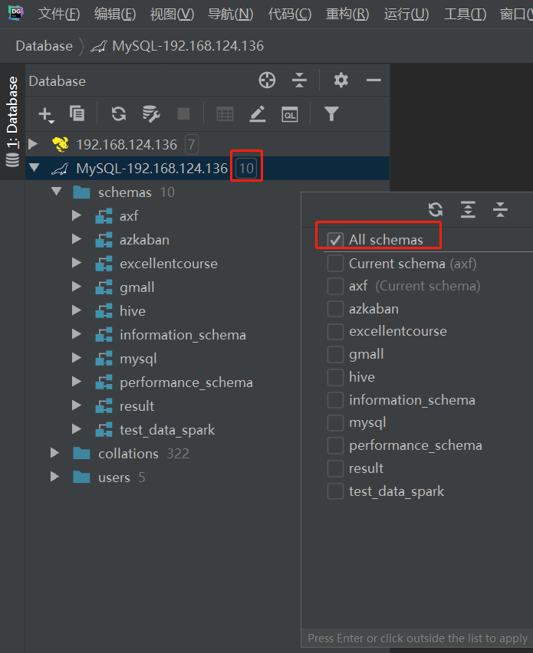The height and width of the screenshot is (653, 533).
Task: Select the test_data_spark schema in tree
Action: coord(167,430)
